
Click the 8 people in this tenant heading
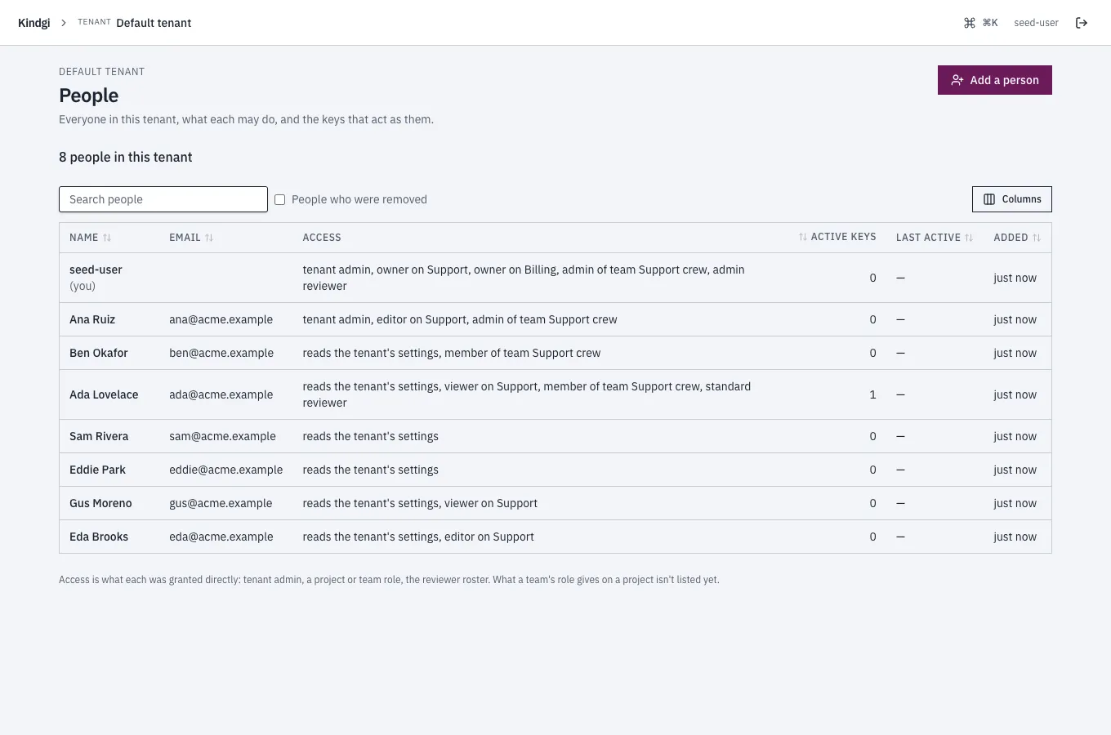(126, 157)
